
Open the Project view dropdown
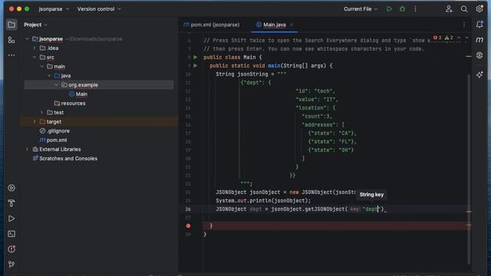click(x=36, y=25)
